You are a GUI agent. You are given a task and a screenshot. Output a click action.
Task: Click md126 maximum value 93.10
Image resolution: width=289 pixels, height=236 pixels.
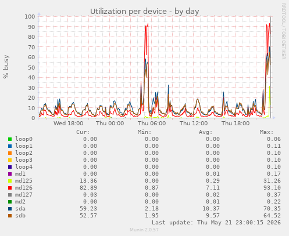click(272, 188)
